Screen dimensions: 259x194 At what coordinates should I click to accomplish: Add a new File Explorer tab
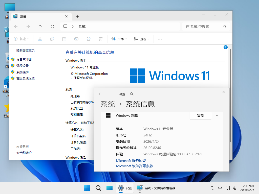point(77,16)
